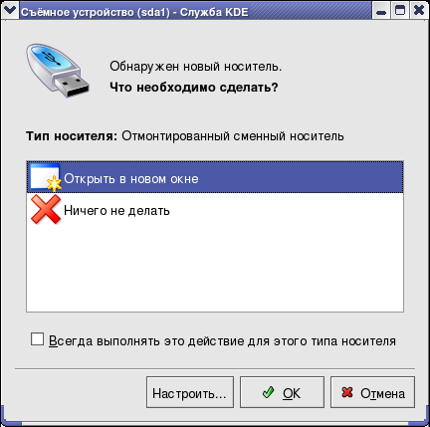The width and height of the screenshot is (430, 427).
Task: Cancel with the Отмена button
Action: point(372,392)
